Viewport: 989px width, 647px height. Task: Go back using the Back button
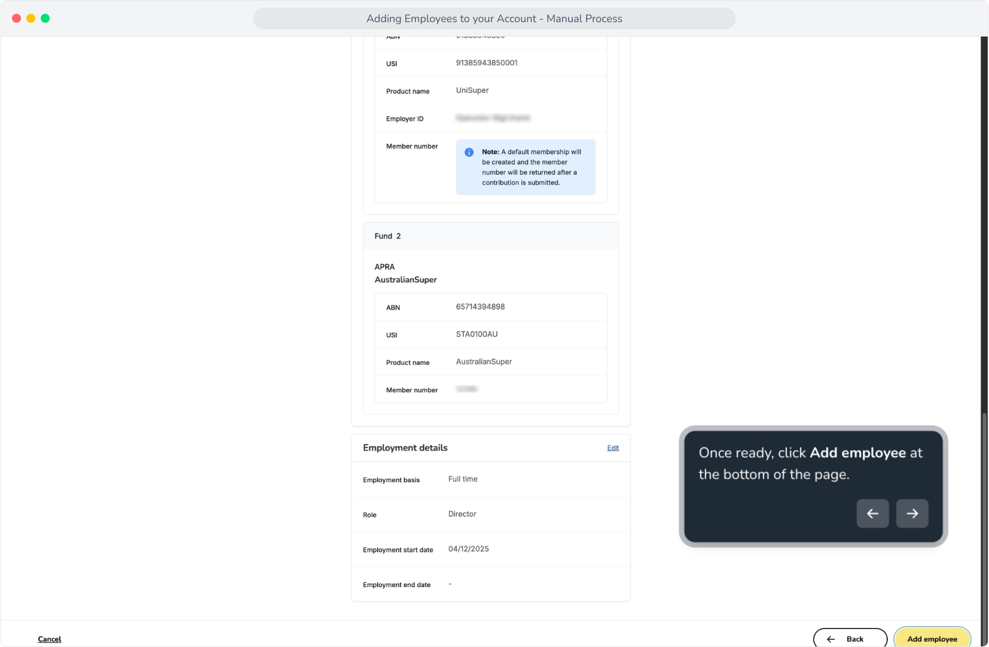coord(850,639)
